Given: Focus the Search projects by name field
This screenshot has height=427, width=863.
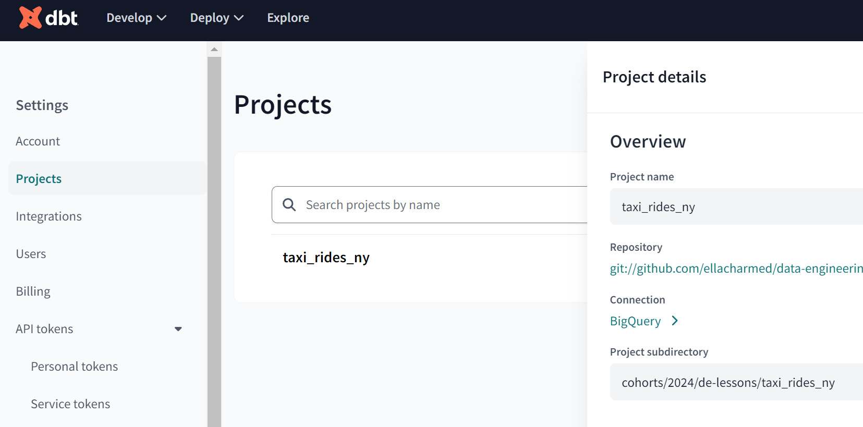Looking at the screenshot, I should [429, 204].
